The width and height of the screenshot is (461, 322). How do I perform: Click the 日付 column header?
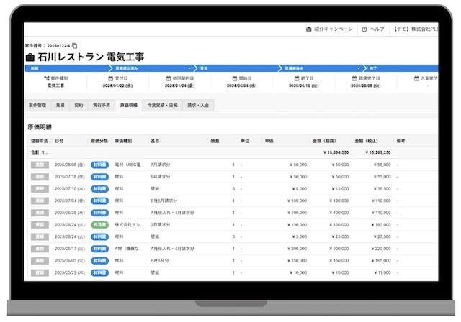tap(59, 141)
